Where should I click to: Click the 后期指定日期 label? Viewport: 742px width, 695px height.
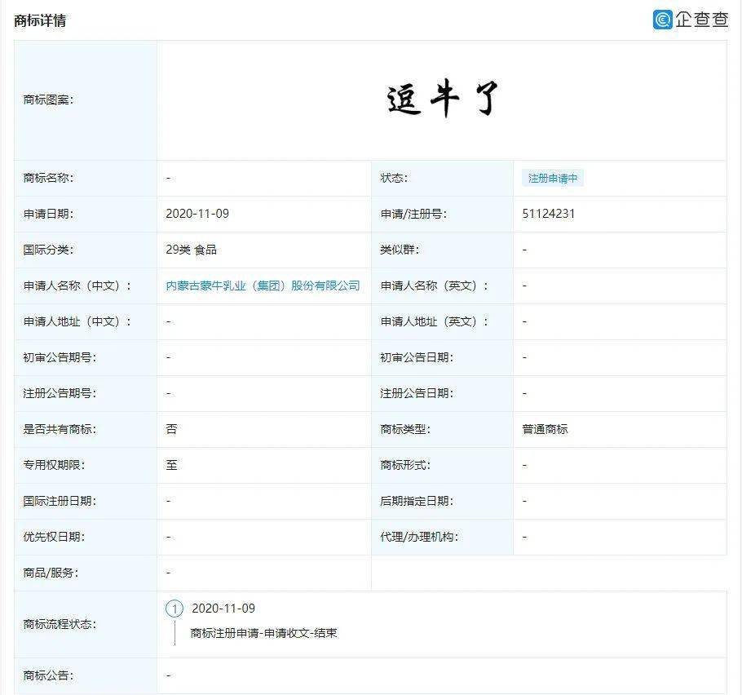(417, 502)
